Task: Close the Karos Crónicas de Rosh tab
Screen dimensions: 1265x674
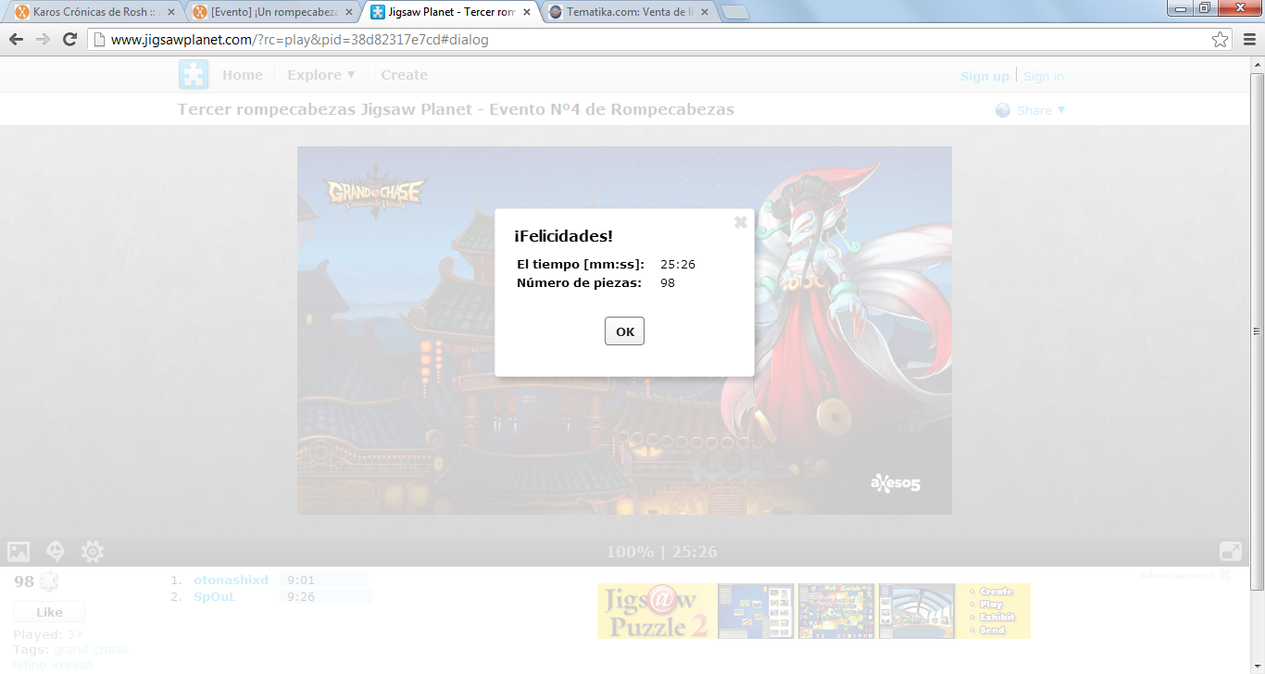Action: pos(170,13)
